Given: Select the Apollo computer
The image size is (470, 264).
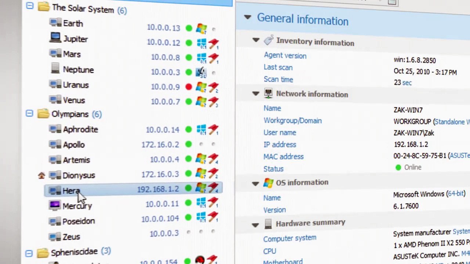Looking at the screenshot, I should 74,145.
